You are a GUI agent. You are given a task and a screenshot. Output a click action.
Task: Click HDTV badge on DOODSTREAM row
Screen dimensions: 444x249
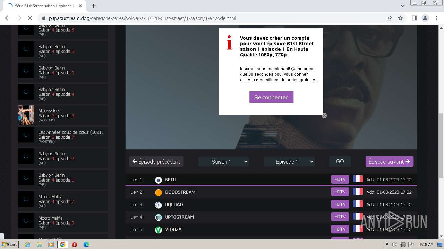[x=340, y=192]
